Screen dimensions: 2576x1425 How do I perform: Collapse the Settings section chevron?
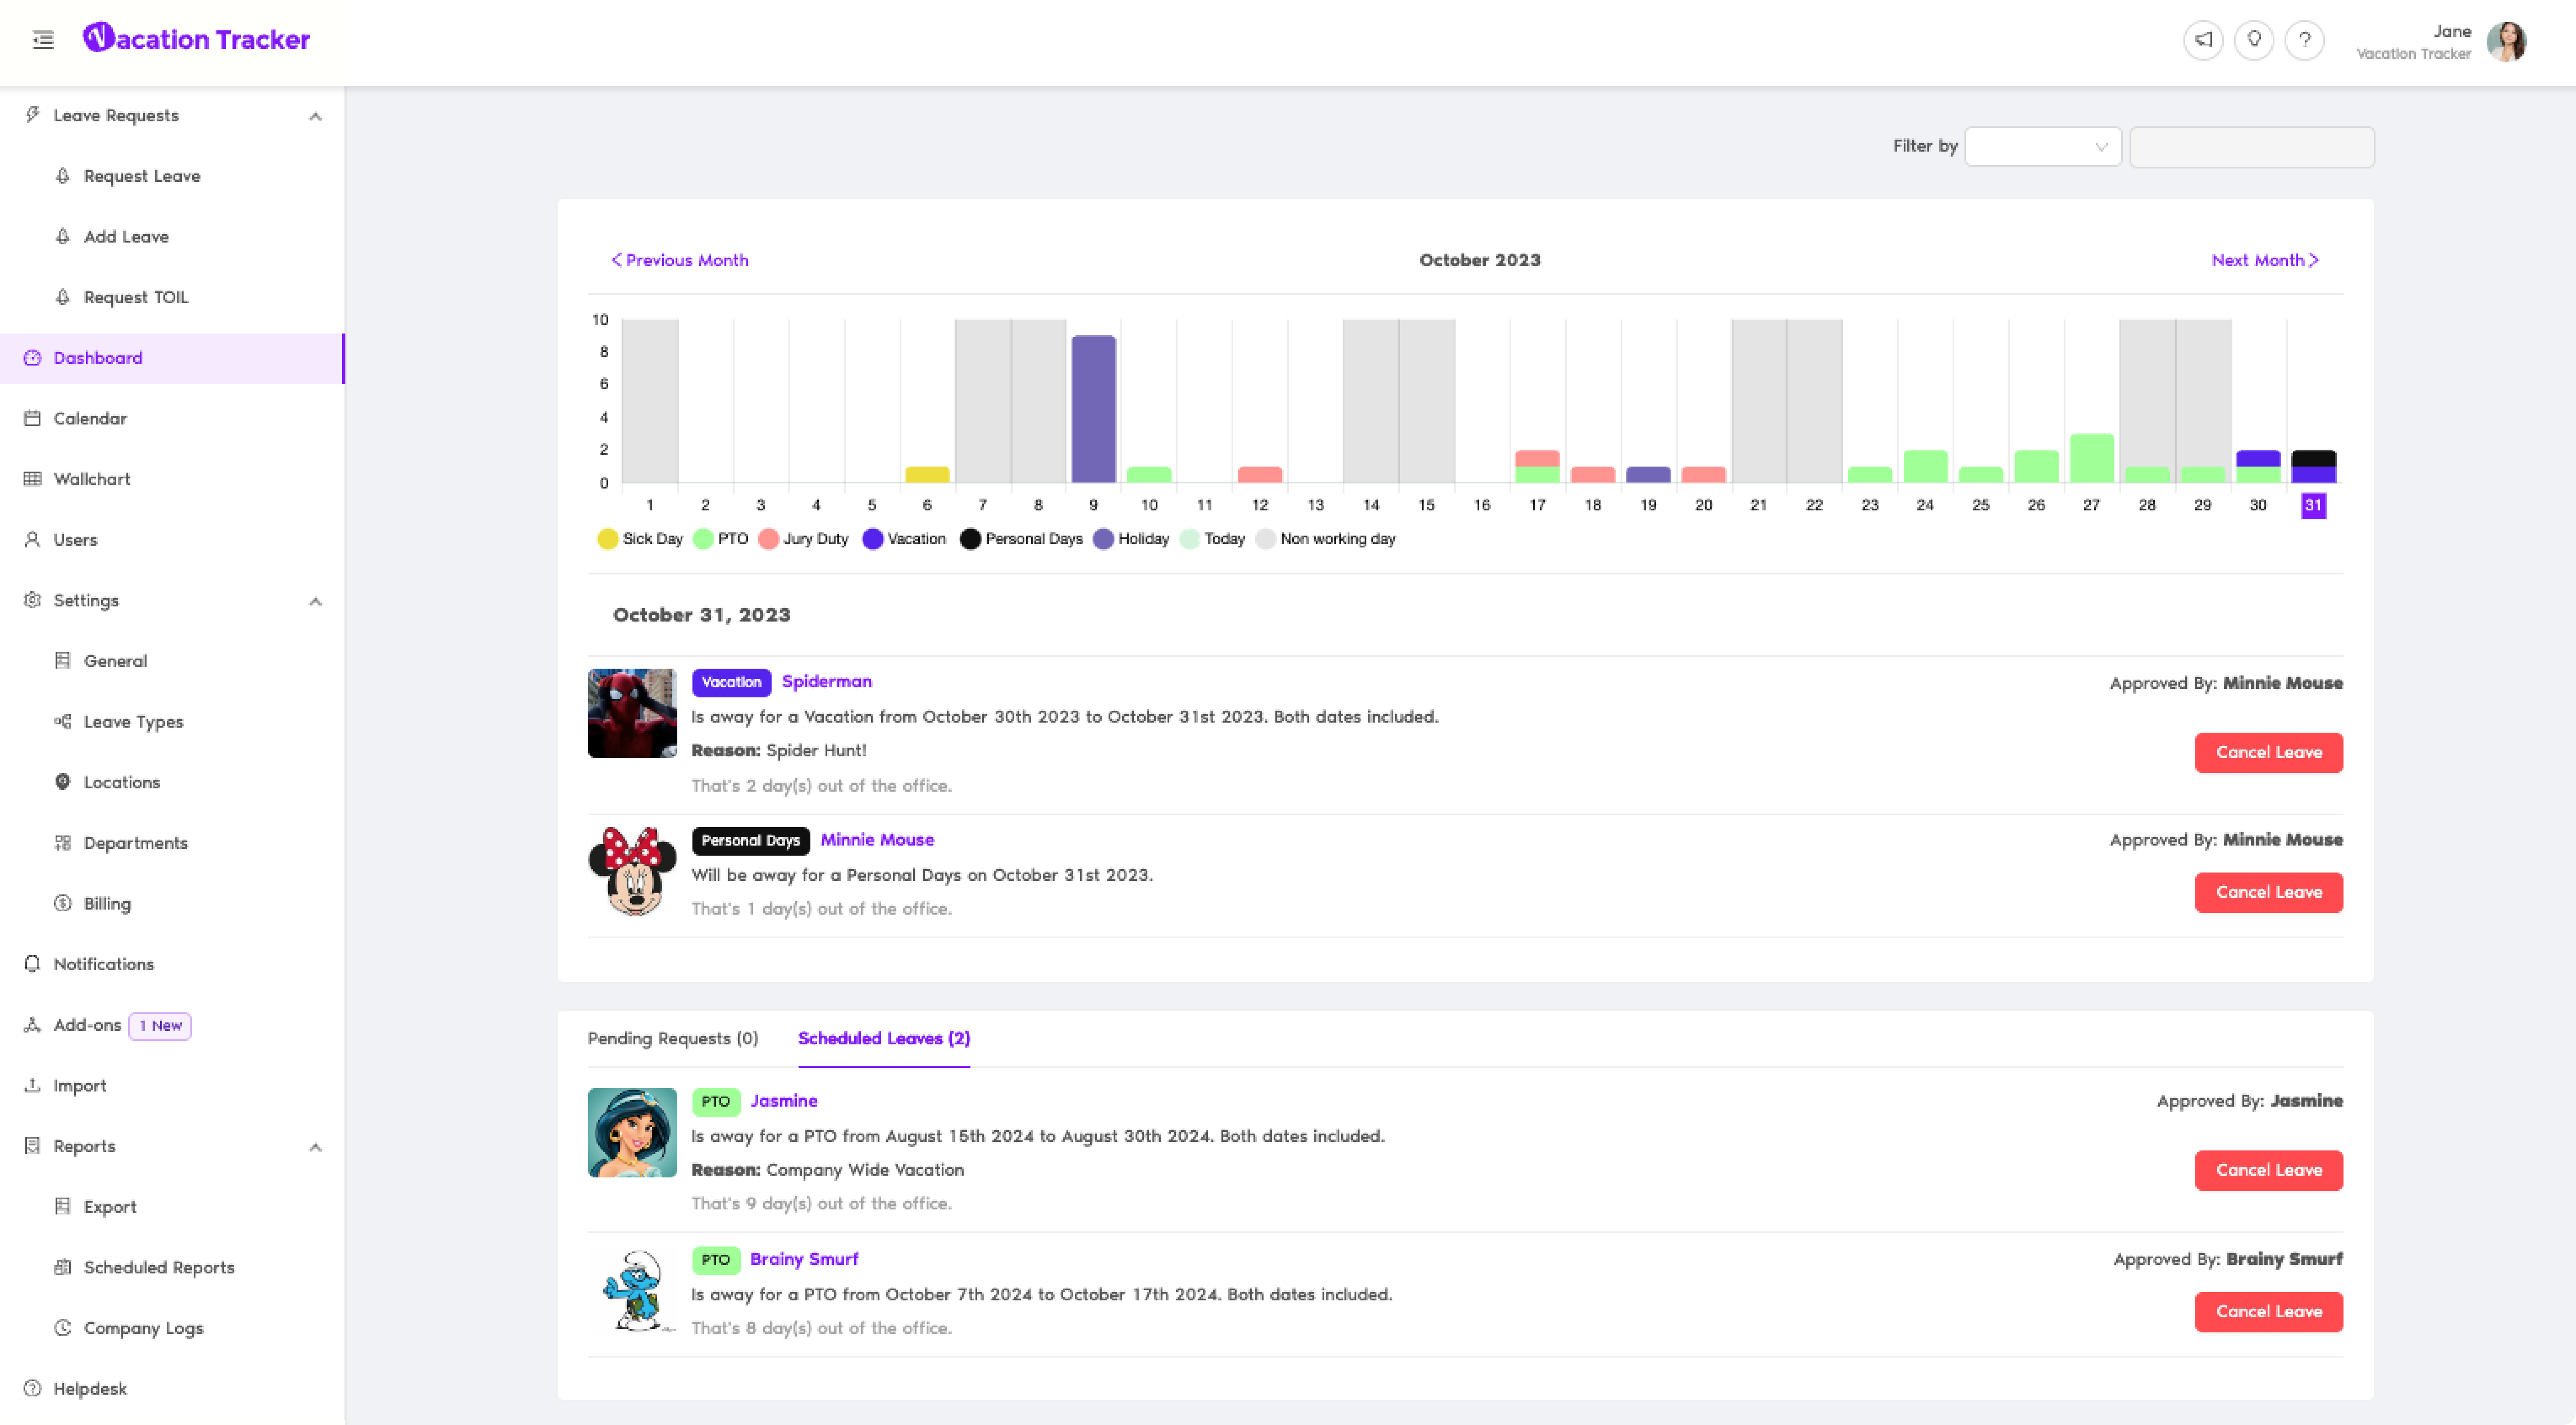[316, 601]
